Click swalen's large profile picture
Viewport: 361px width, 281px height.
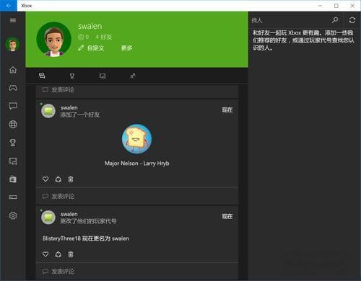click(53, 40)
